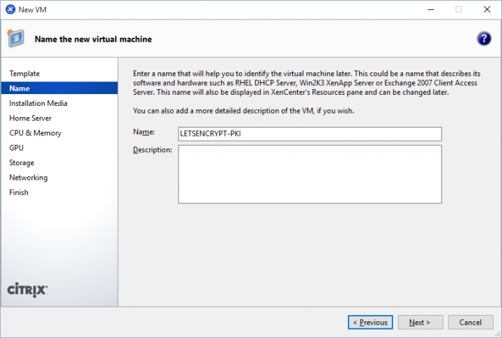Open the Storage wizard step
502x338 pixels.
(x=22, y=163)
